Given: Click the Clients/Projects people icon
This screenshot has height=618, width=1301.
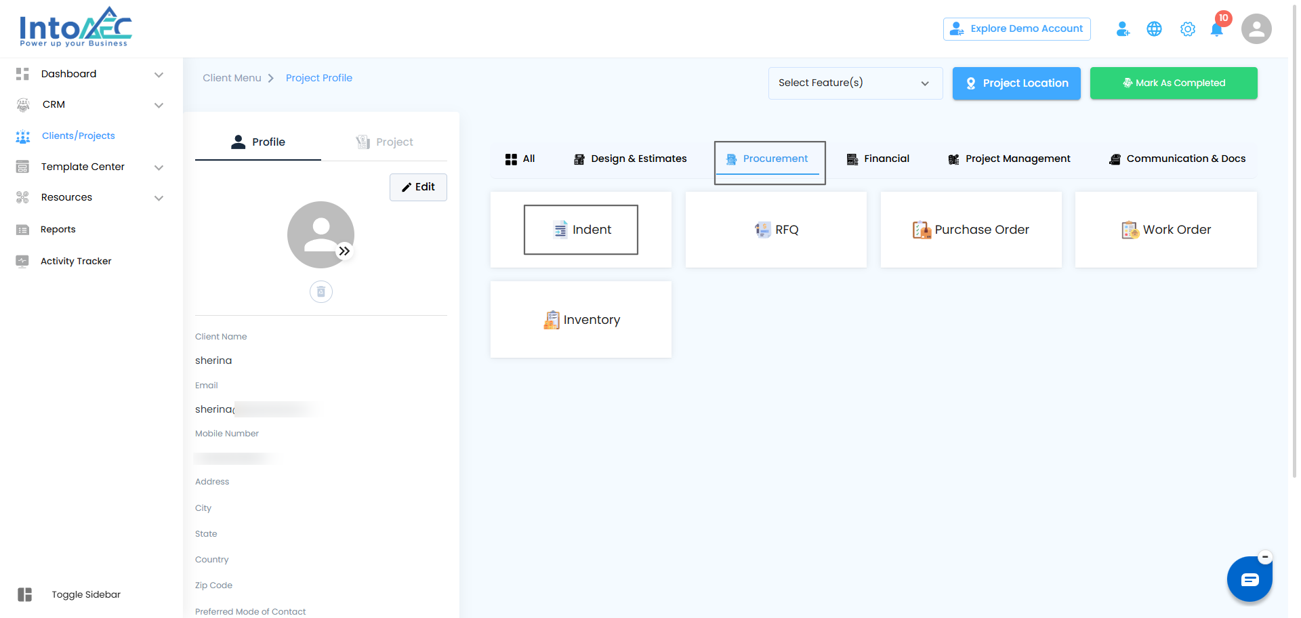Looking at the screenshot, I should click(23, 136).
